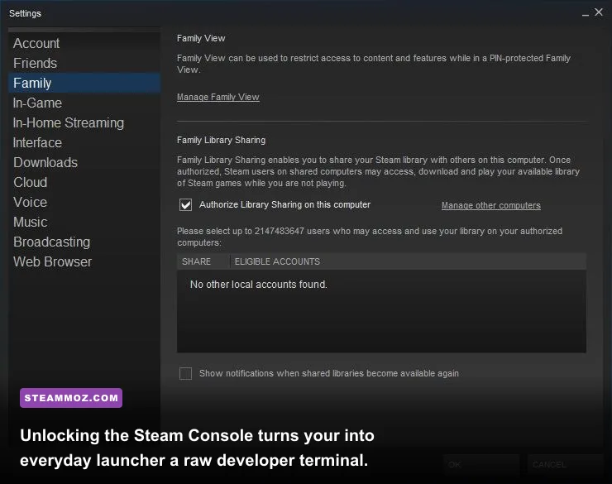
Task: Minimize the Settings window
Action: click(585, 14)
